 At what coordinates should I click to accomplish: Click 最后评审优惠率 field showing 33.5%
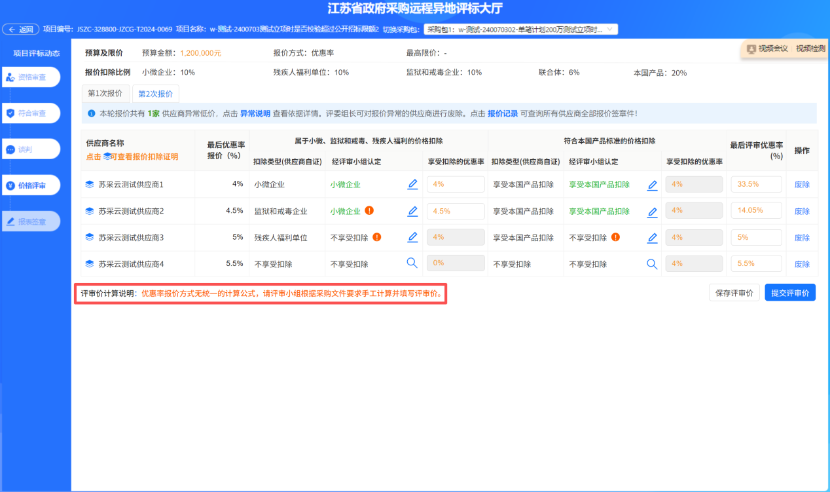coord(756,185)
